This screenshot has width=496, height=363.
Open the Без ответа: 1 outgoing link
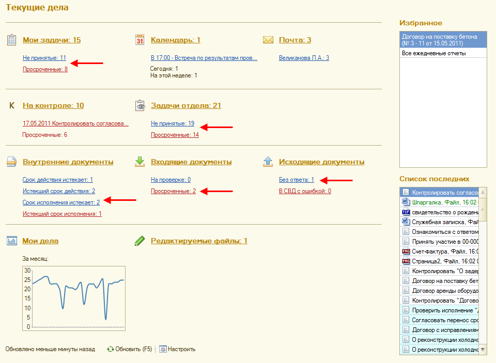(296, 180)
